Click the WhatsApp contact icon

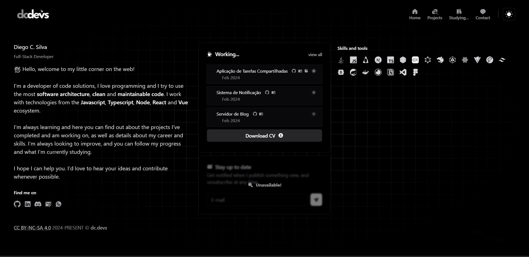tap(58, 204)
